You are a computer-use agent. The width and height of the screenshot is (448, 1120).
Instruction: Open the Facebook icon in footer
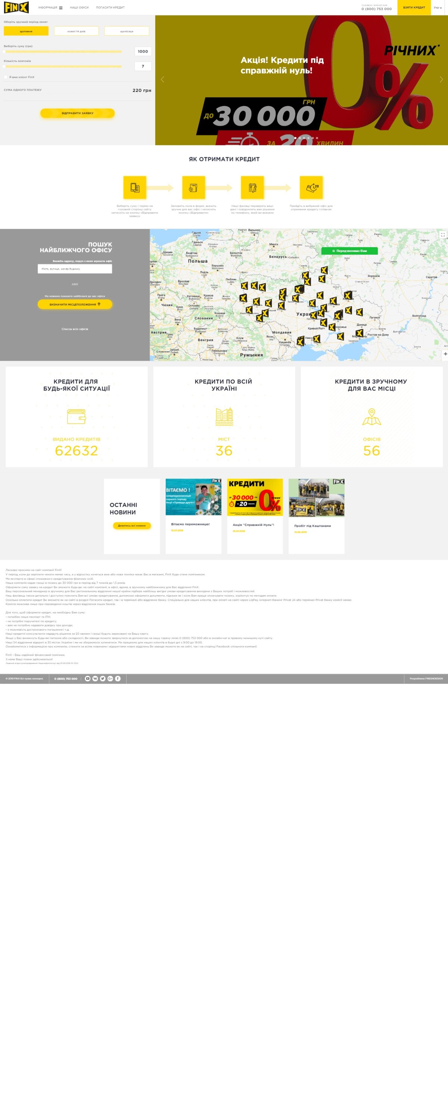[x=118, y=678]
